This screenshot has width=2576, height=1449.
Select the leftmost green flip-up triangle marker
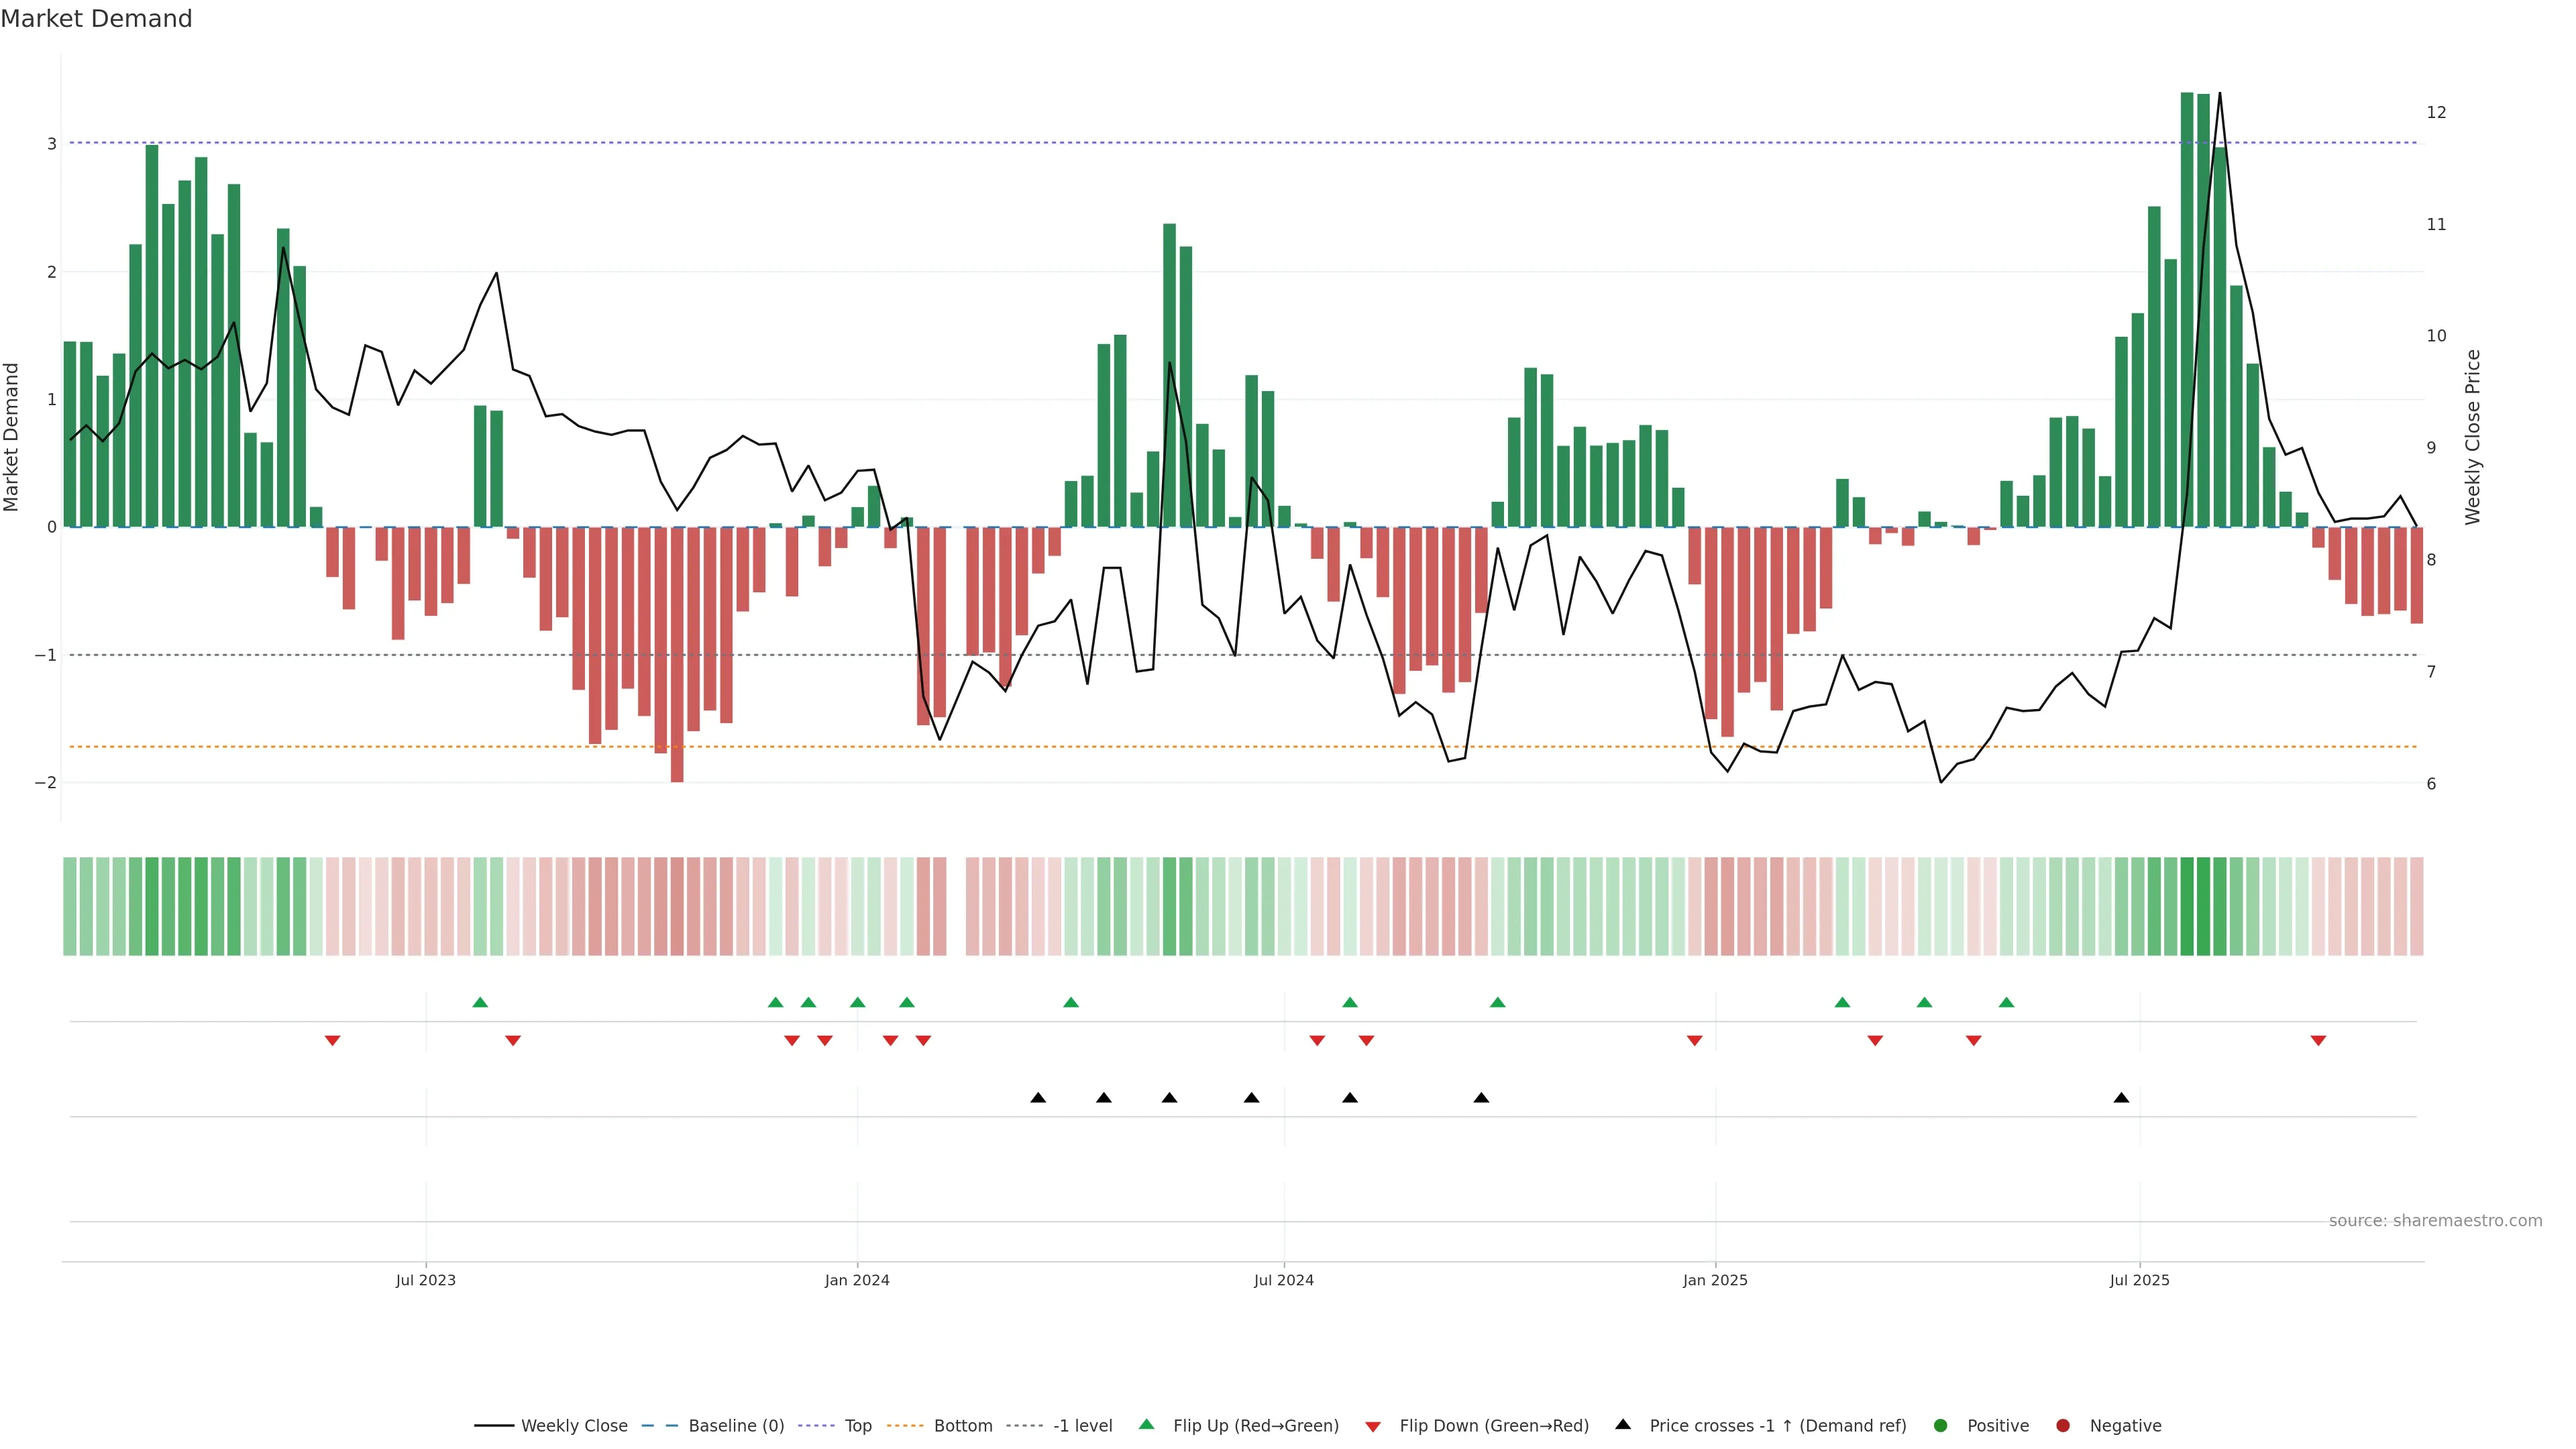coord(480,1002)
